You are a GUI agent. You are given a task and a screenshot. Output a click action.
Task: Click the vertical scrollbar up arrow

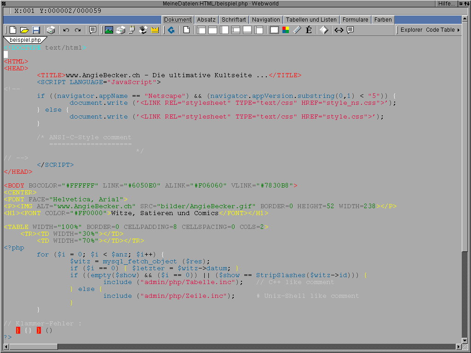pos(465,19)
